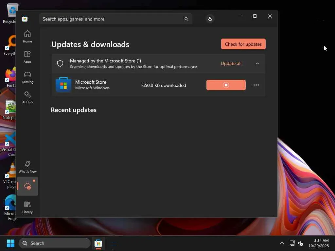
Task: Click the Microsoft Store logo in the title bar
Action: (x=25, y=19)
